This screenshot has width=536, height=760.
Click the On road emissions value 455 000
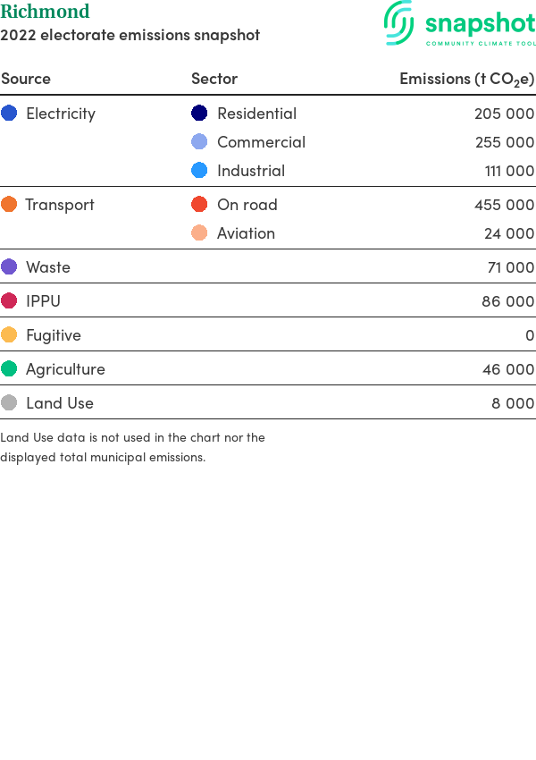pyautogui.click(x=504, y=205)
